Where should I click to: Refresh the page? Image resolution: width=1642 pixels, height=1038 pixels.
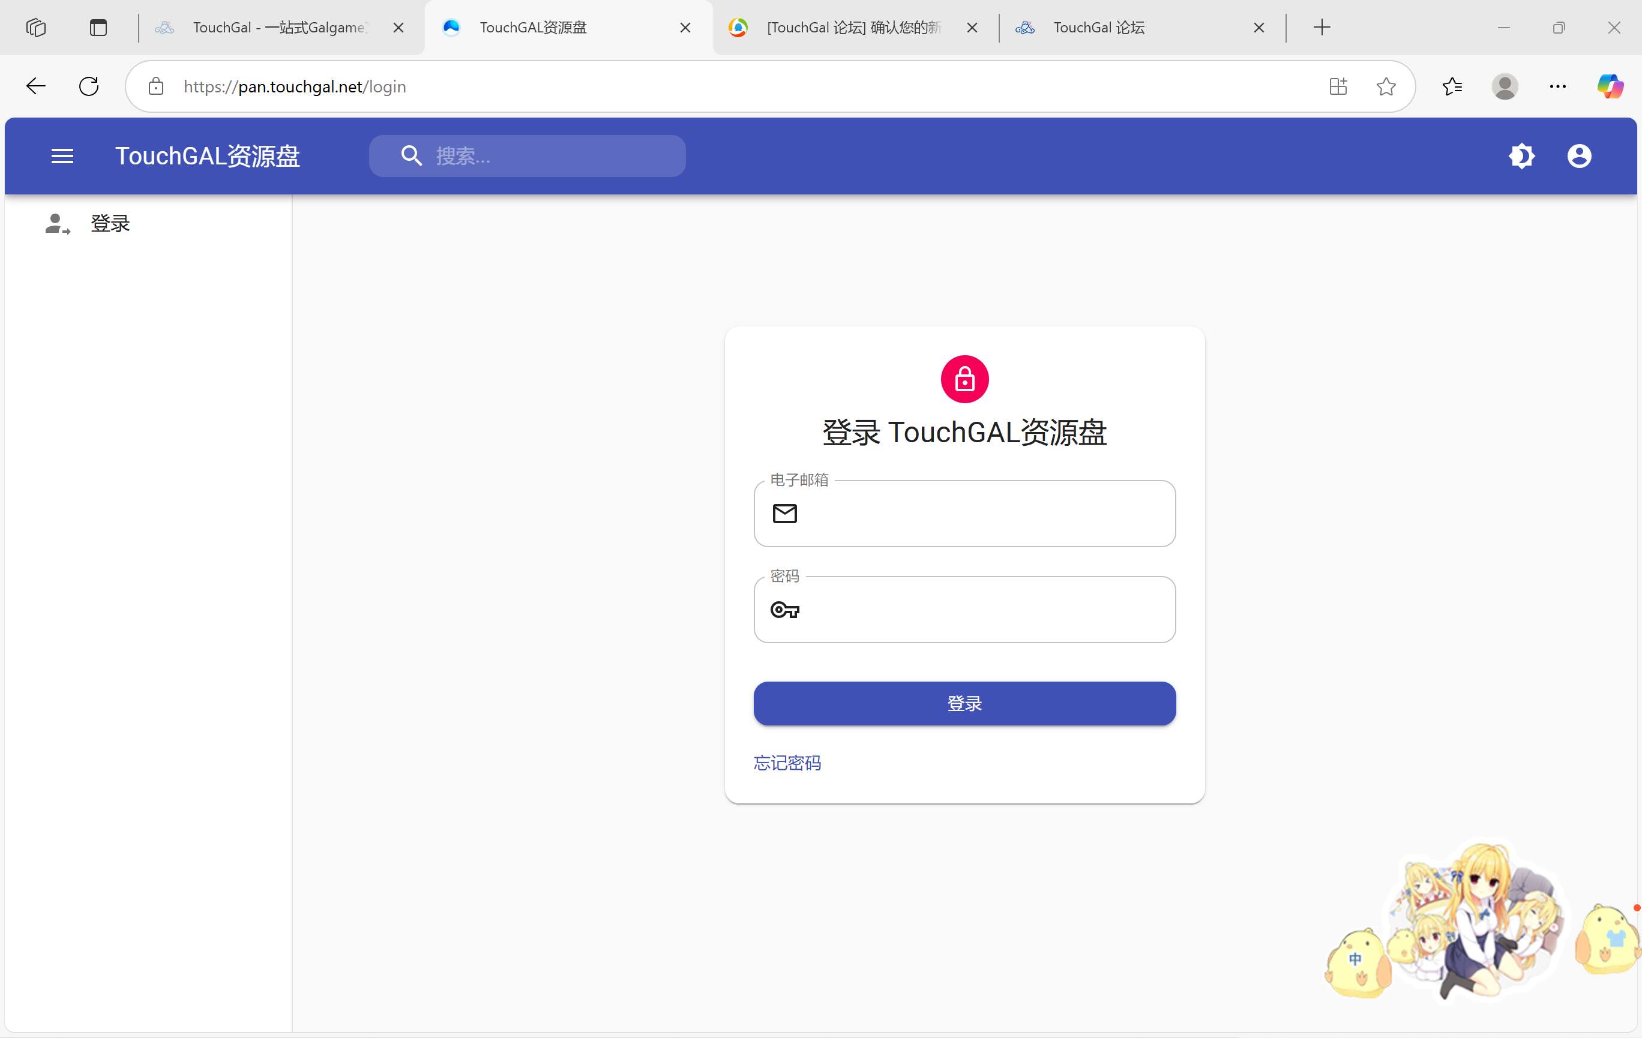tap(89, 86)
